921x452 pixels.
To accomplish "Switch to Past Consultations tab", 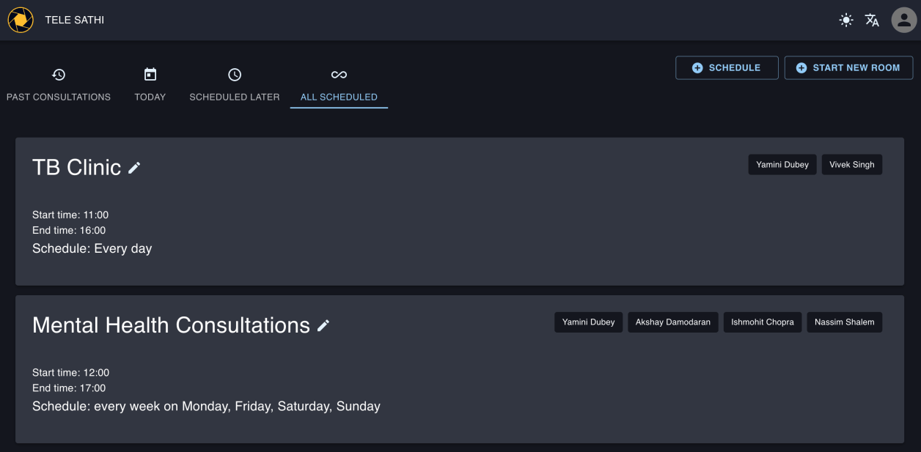I will pos(59,85).
